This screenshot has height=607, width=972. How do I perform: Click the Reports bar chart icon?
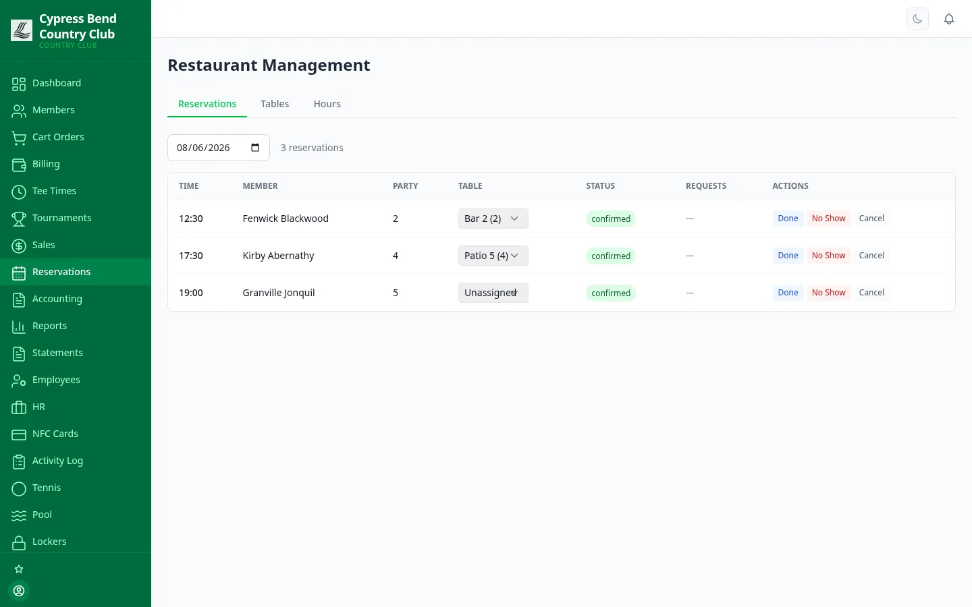coord(19,326)
